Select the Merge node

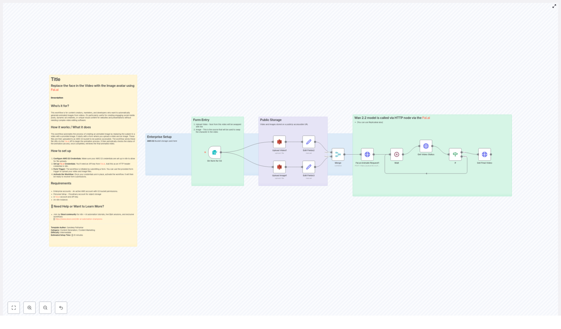point(338,154)
